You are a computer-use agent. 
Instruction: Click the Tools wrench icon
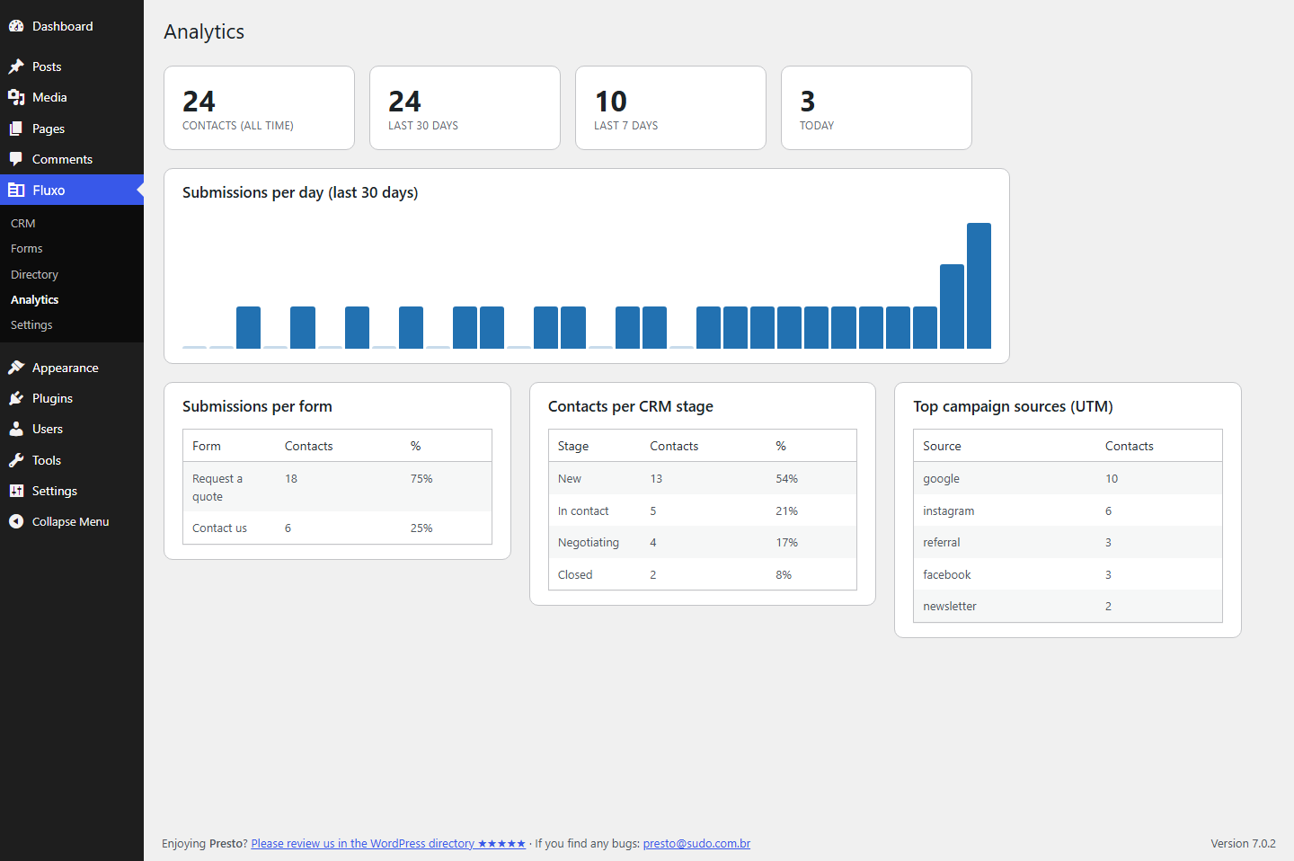[16, 460]
